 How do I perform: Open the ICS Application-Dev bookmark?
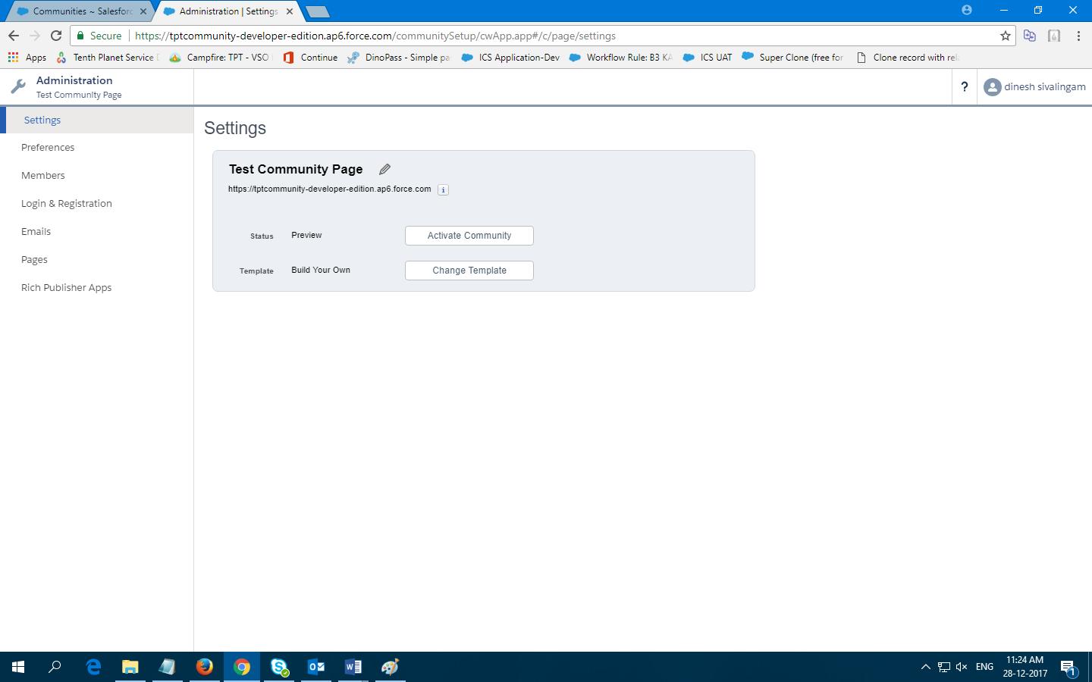coord(510,58)
